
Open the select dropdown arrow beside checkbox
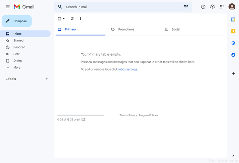pyautogui.click(x=64, y=19)
